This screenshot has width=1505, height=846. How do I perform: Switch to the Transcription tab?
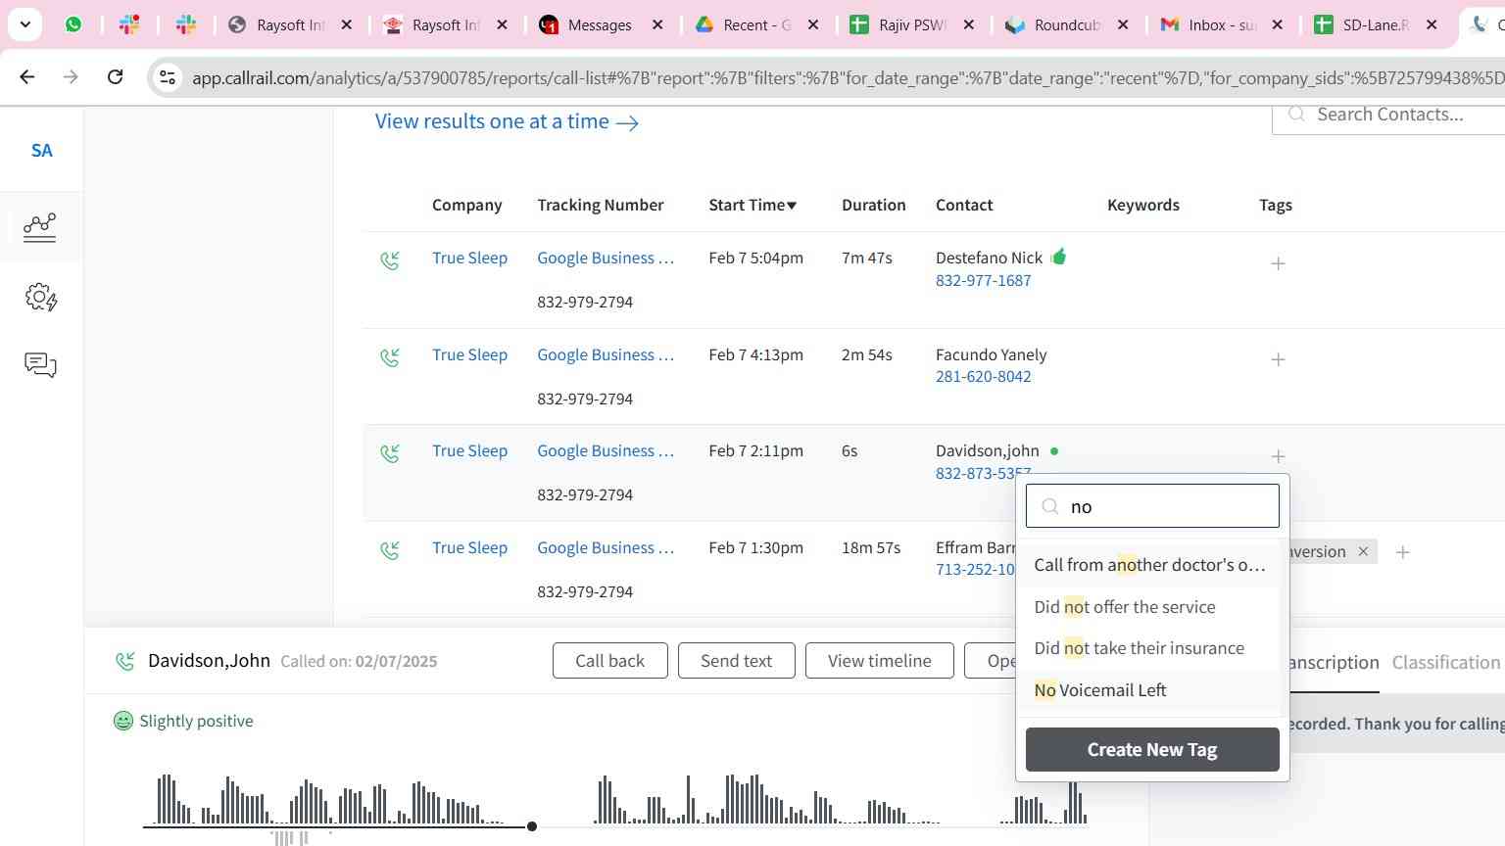pos(1334,663)
